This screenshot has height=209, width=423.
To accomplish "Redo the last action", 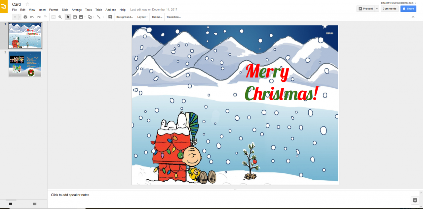I will coord(39,17).
